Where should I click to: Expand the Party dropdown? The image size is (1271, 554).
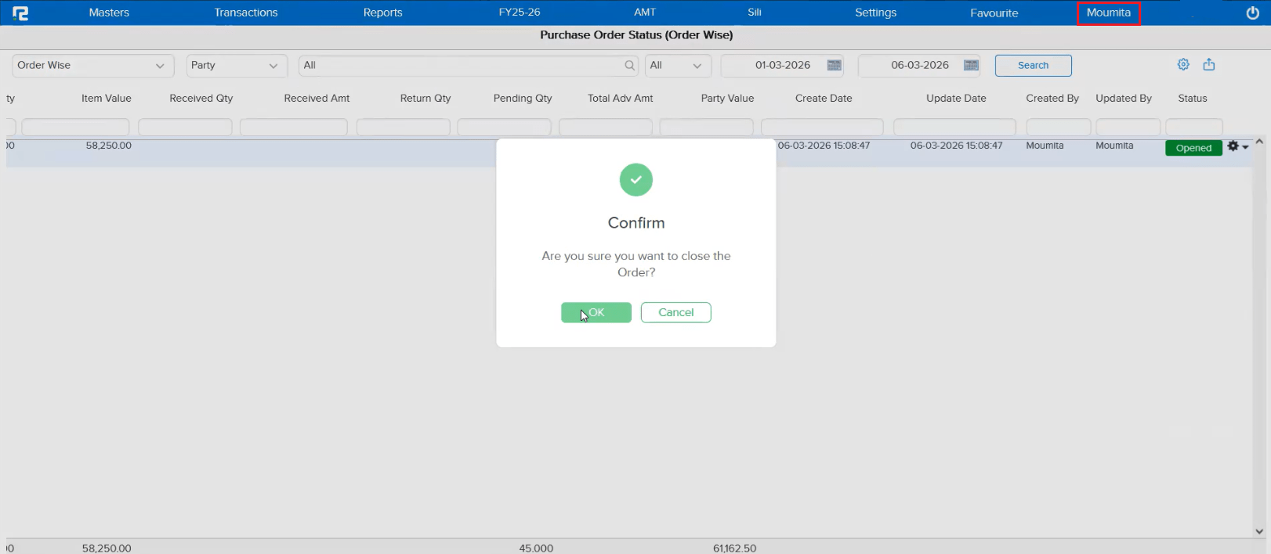click(x=237, y=66)
